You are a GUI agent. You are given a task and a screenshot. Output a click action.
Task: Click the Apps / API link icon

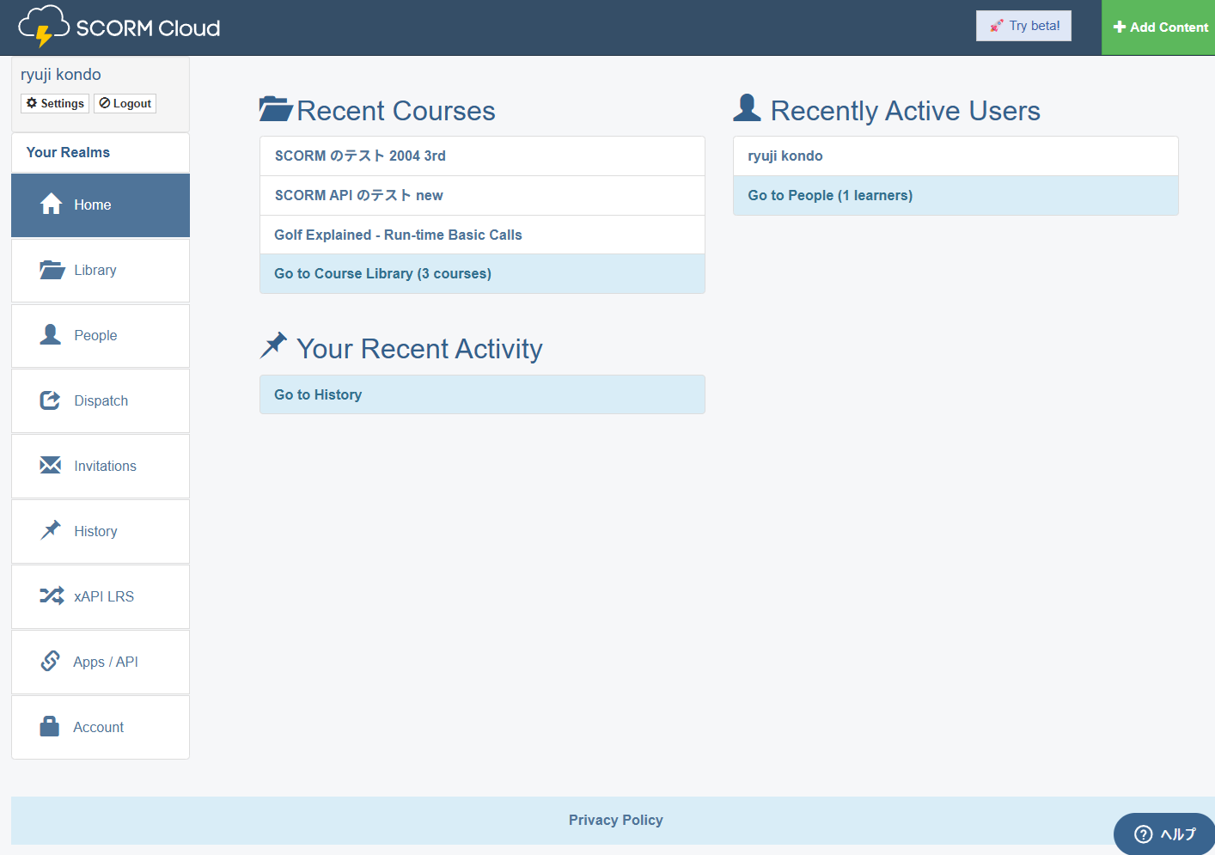pos(51,661)
